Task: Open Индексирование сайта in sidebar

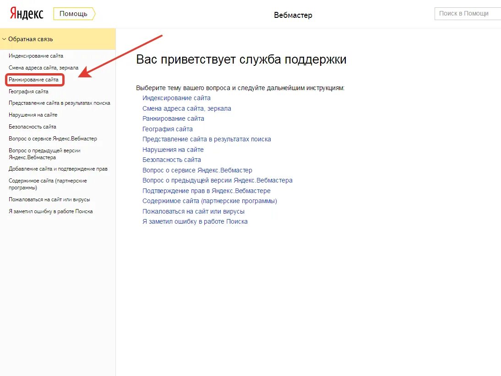Action: pos(36,56)
